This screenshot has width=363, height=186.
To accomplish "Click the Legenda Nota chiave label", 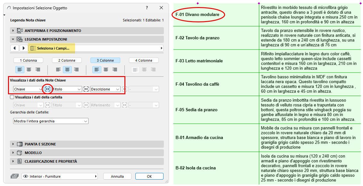I will click(x=28, y=20).
